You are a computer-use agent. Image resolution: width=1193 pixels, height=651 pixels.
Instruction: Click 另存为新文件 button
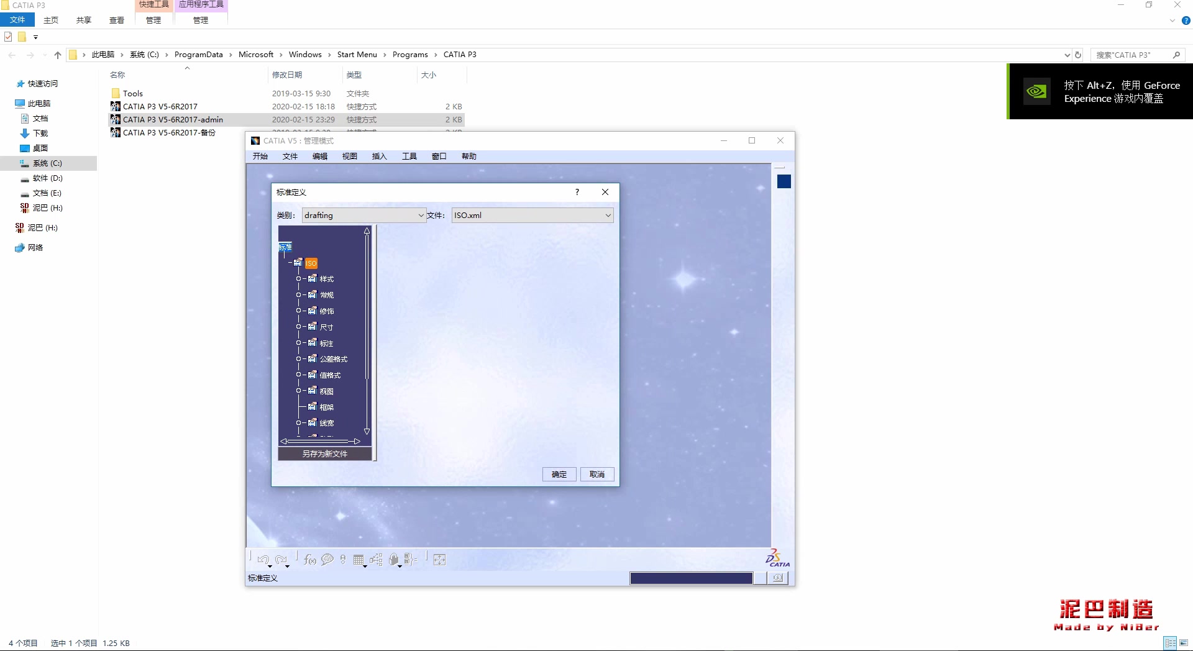325,454
